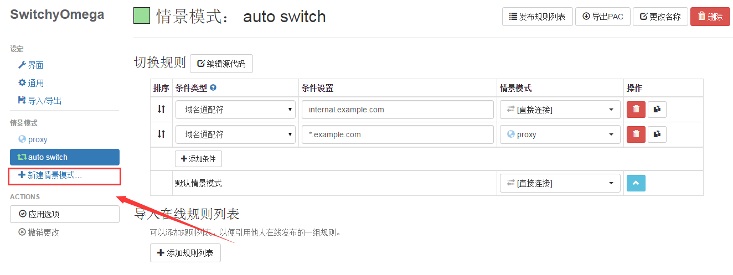The width and height of the screenshot is (733, 275).
Task: Delete the internal.example.com rule with the trash icon
Action: pos(636,110)
